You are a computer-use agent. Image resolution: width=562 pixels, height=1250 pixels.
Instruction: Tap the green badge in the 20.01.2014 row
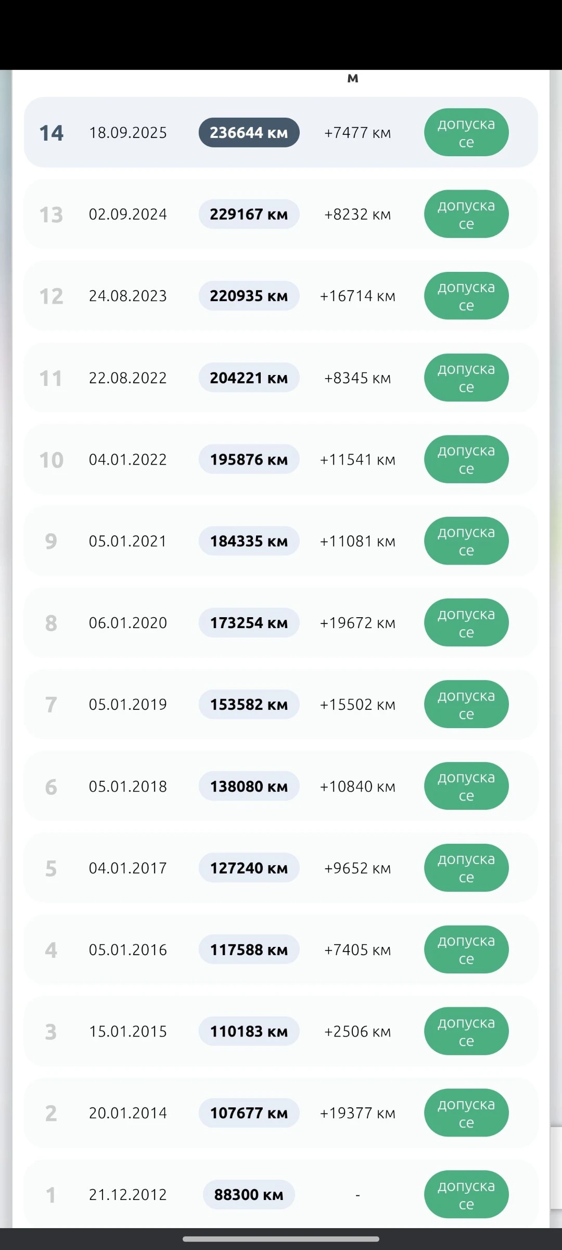click(466, 1112)
